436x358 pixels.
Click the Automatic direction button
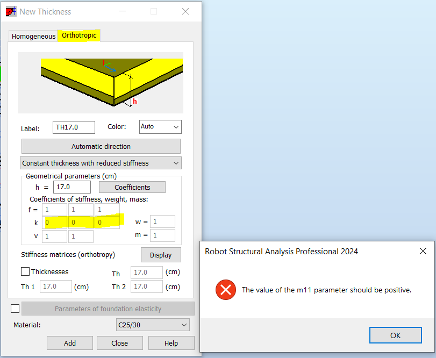tap(101, 147)
